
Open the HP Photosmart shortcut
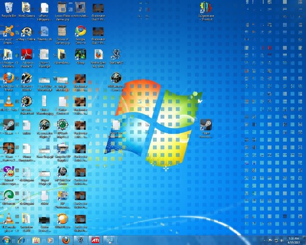coord(62,199)
